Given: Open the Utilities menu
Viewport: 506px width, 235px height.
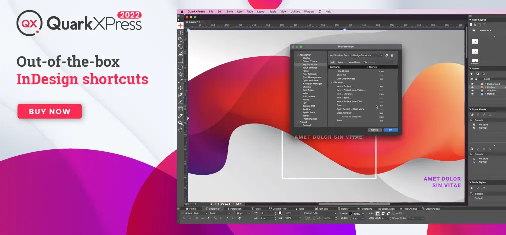Looking at the screenshot, I should (x=295, y=11).
